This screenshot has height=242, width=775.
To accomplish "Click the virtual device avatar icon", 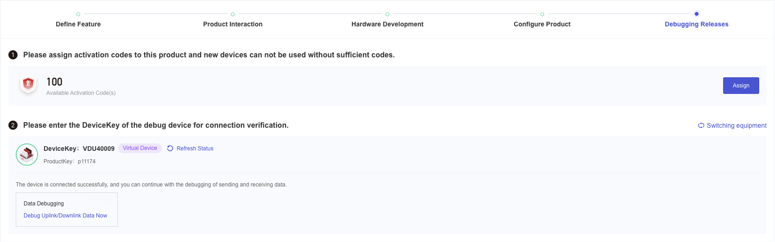I will coord(27,155).
